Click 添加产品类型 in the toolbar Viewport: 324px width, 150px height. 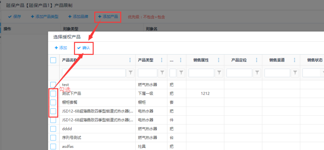pos(45,17)
